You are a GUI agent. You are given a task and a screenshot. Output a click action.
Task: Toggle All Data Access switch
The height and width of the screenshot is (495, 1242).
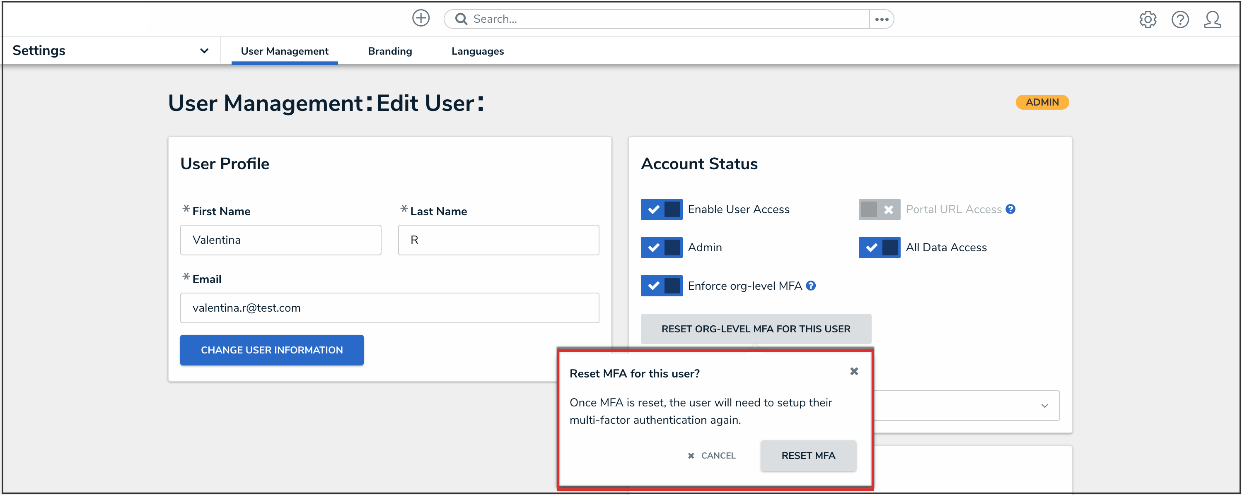coord(879,247)
